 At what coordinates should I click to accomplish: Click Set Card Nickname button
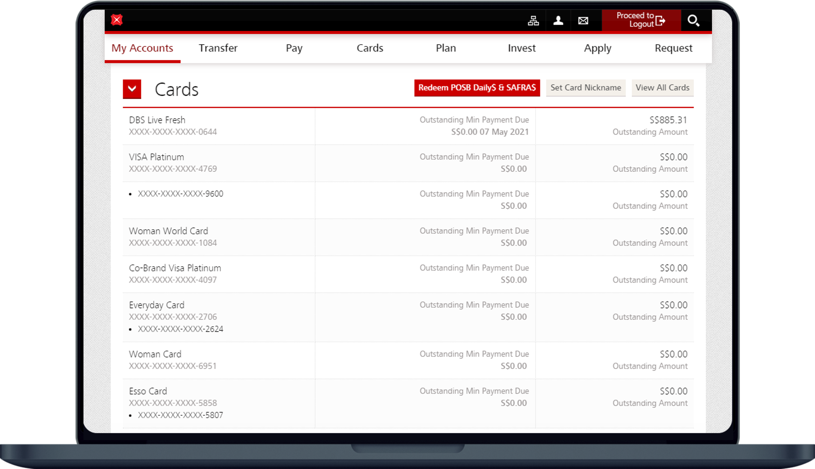pyautogui.click(x=585, y=88)
